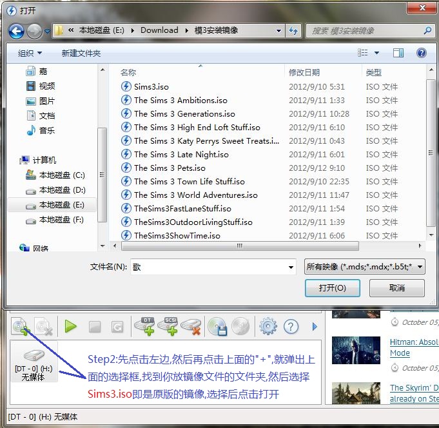Screen dimensions: 439x428
Task: Add a DT virtual drive
Action: pyautogui.click(x=145, y=326)
